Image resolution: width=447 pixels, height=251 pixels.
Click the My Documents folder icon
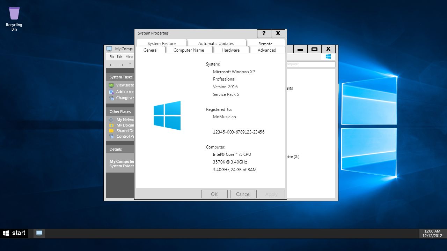pos(111,125)
